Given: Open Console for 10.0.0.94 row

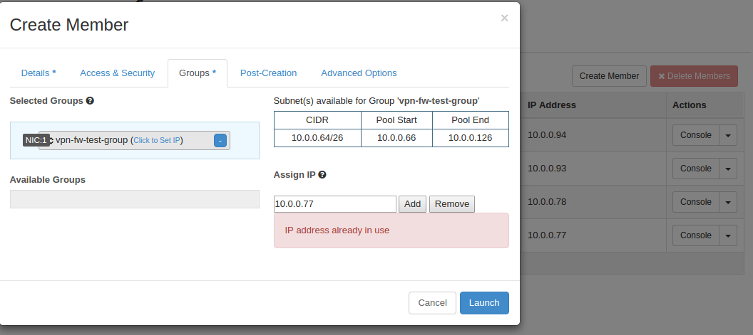Looking at the screenshot, I should click(695, 135).
